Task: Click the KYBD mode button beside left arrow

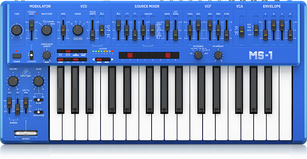Action: (99, 59)
